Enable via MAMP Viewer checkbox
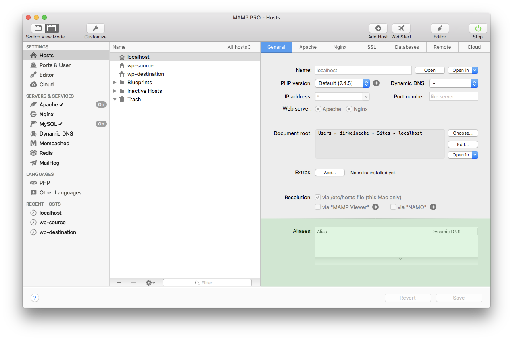Screen dimensions: 513x340 318,207
